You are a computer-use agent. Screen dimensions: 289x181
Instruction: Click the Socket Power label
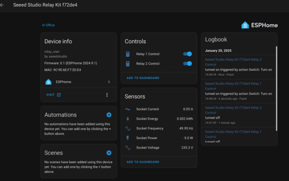(147, 138)
